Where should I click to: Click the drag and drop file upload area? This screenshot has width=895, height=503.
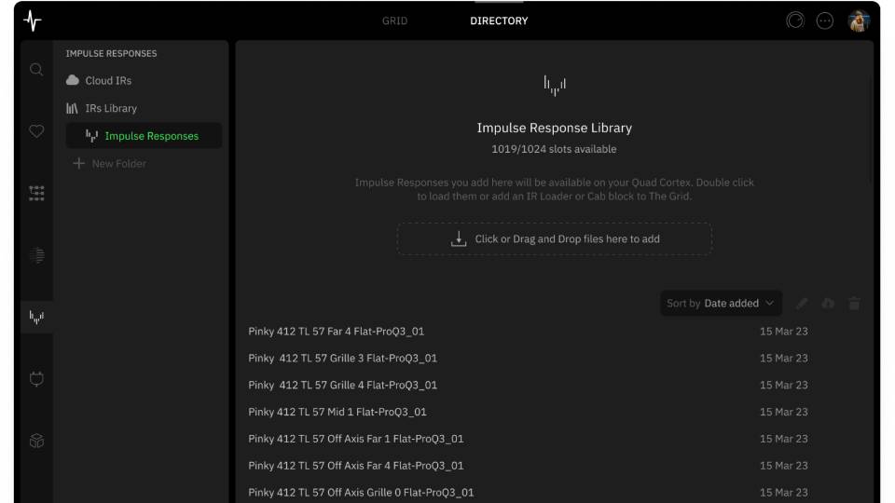(555, 238)
